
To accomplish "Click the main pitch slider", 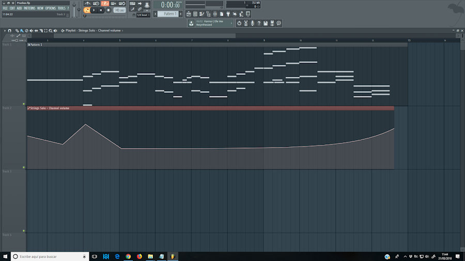I will click(x=79, y=9).
